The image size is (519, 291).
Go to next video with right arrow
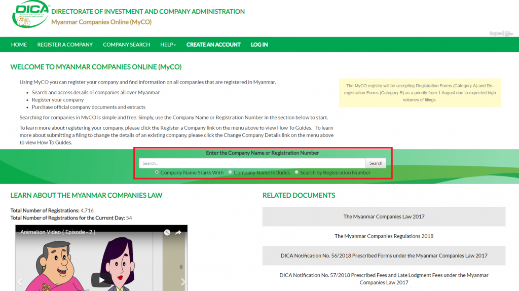pyautogui.click(x=183, y=282)
